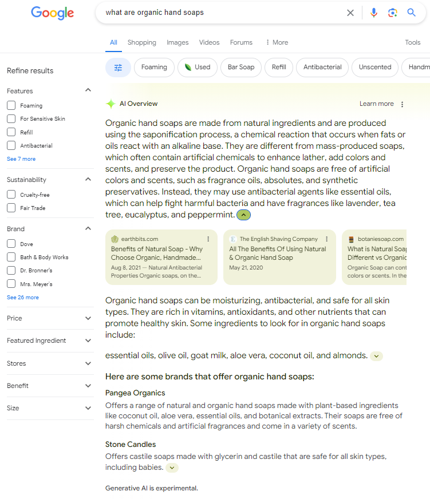This screenshot has height=499, width=430.
Task: Click 'Generative AI is experimental.' notice
Action: point(152,488)
